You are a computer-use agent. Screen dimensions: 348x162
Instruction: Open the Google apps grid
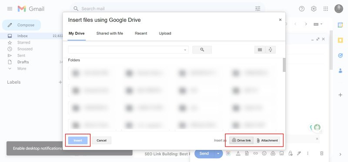pos(325,9)
